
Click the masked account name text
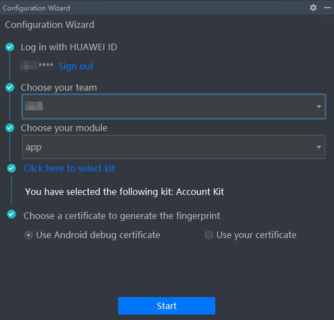click(36, 66)
